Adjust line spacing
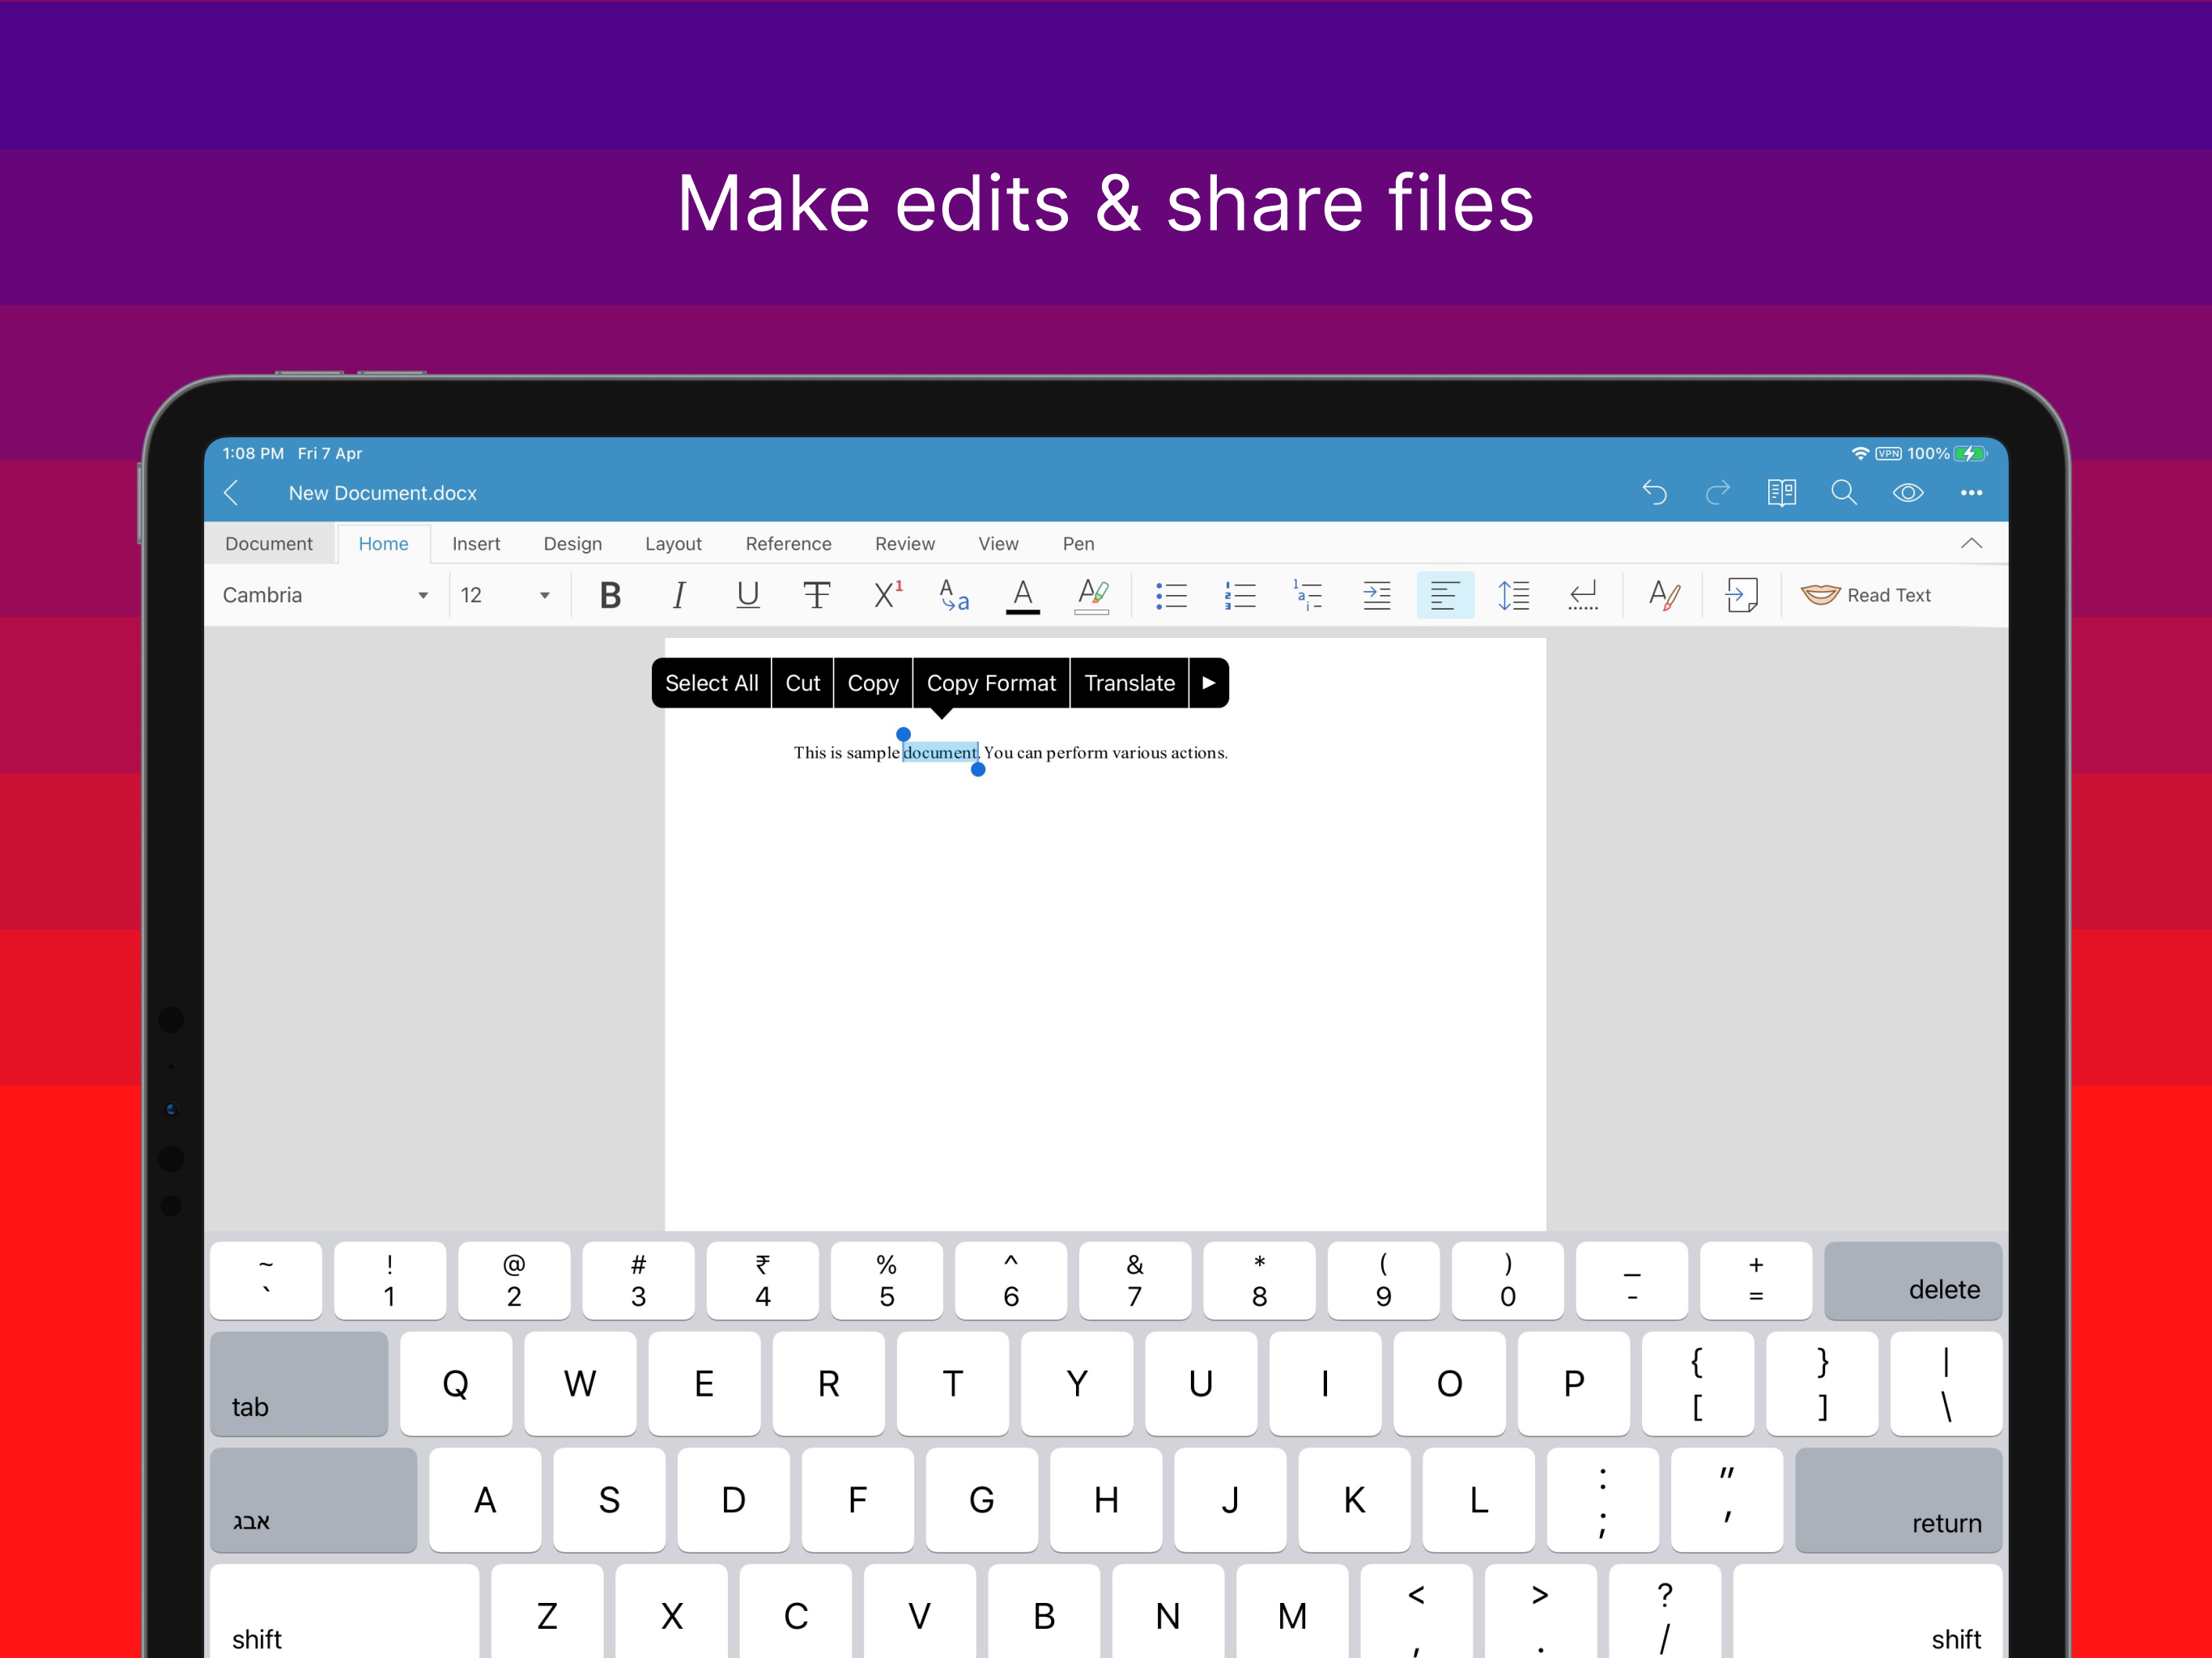Image resolution: width=2212 pixels, height=1658 pixels. 1513,595
